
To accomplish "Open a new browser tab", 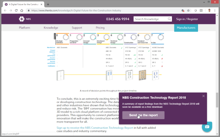I will coord(48,4).
